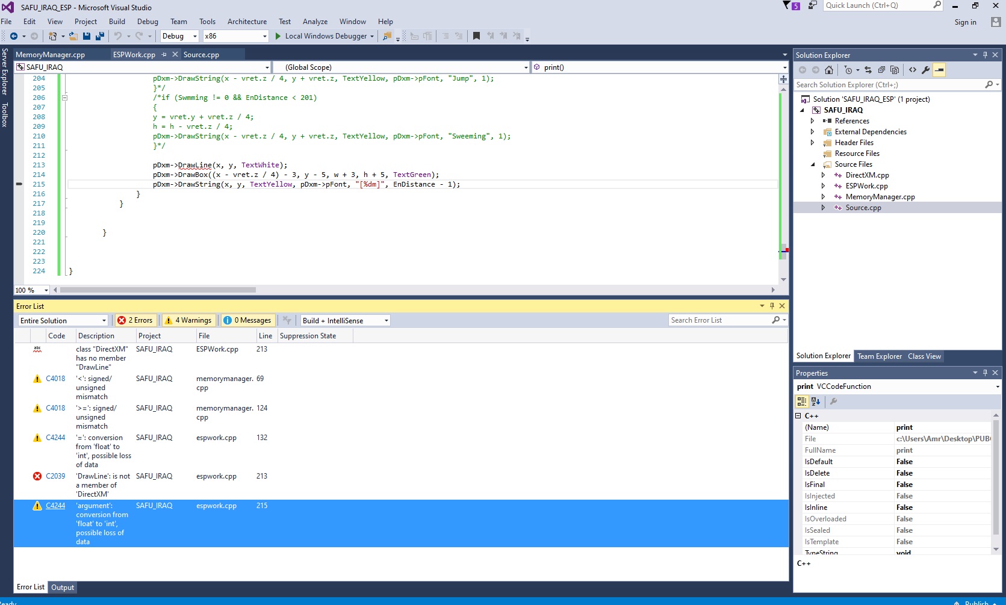Collapse the Source Files folder
1006x605 pixels.
coord(812,164)
